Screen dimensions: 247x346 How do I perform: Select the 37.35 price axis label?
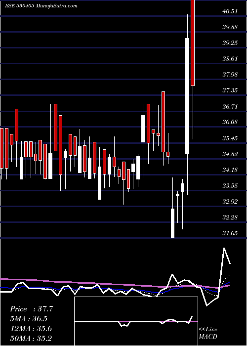pyautogui.click(x=230, y=90)
